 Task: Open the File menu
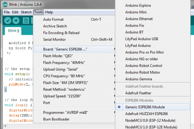(7, 12)
